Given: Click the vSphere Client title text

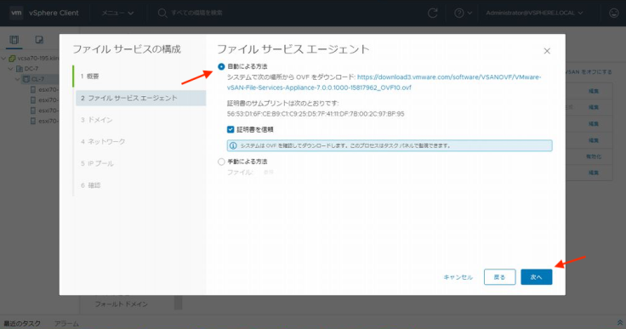Looking at the screenshot, I should [54, 13].
